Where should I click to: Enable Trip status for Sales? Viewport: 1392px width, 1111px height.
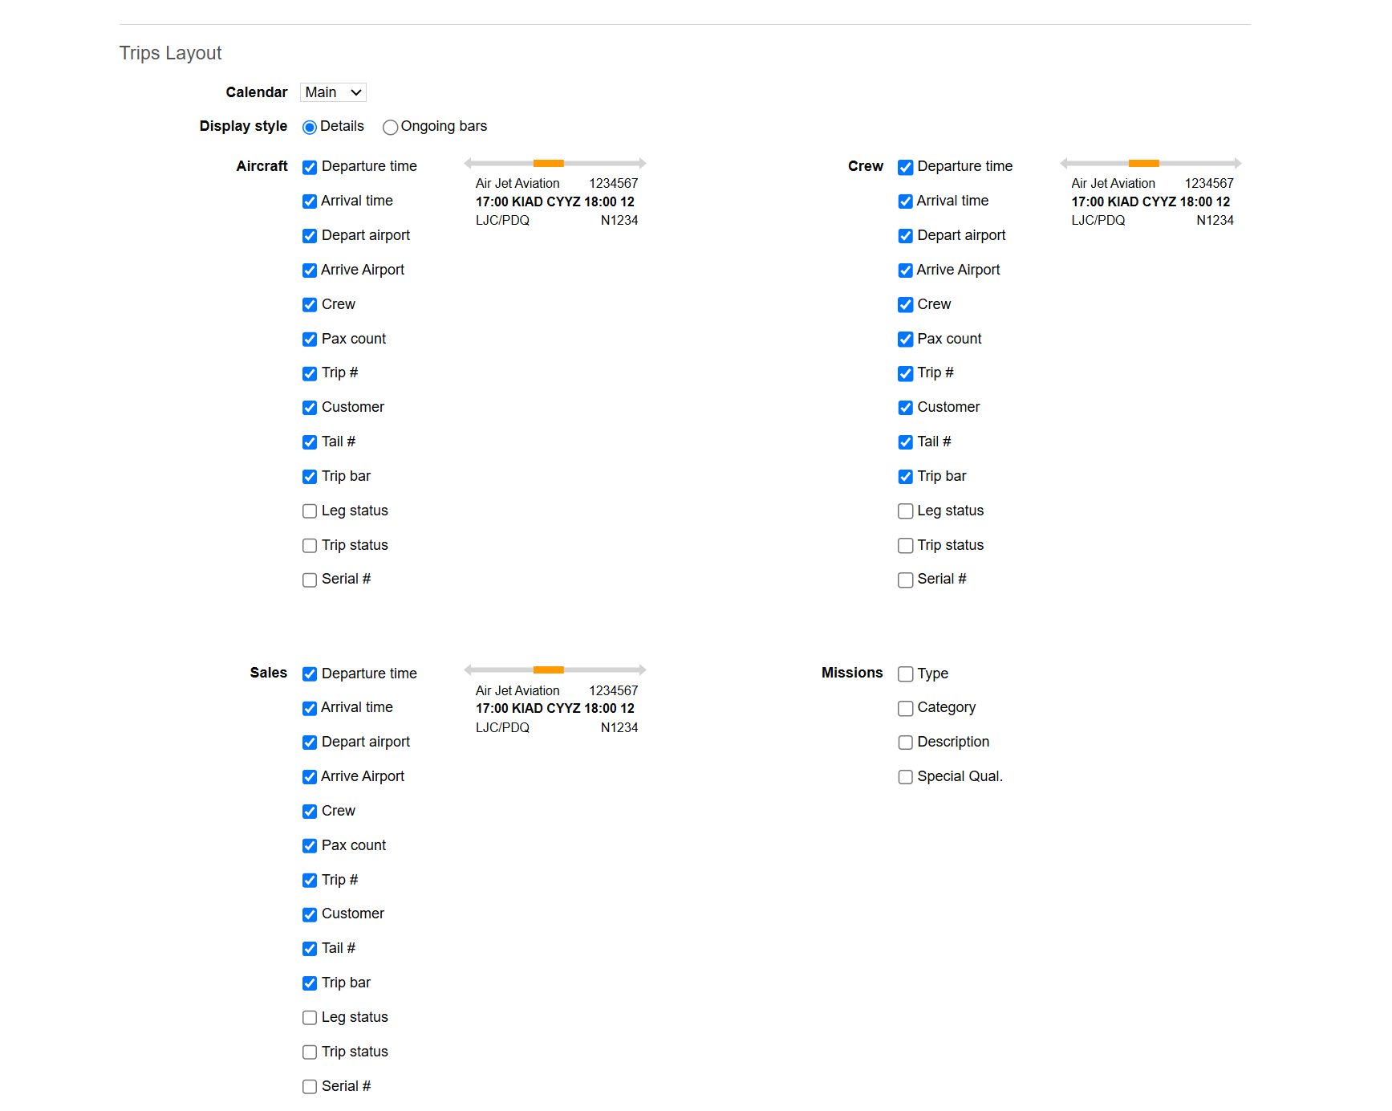coord(310,1052)
